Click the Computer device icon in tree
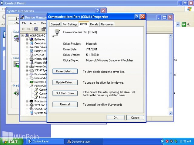Screen dimensions: 194x145 pos(32,43)
